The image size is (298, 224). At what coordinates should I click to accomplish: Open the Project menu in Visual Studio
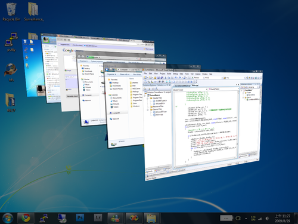(x=163, y=73)
